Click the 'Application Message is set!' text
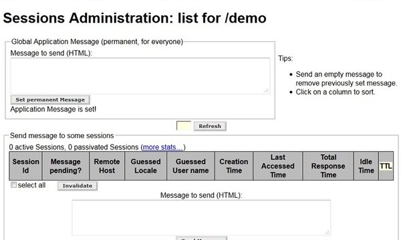Viewport: 401px width, 240px height. point(53,109)
